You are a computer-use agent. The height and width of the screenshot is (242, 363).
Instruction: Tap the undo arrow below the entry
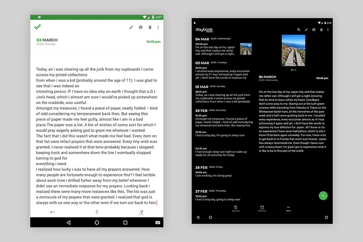[x=53, y=212]
